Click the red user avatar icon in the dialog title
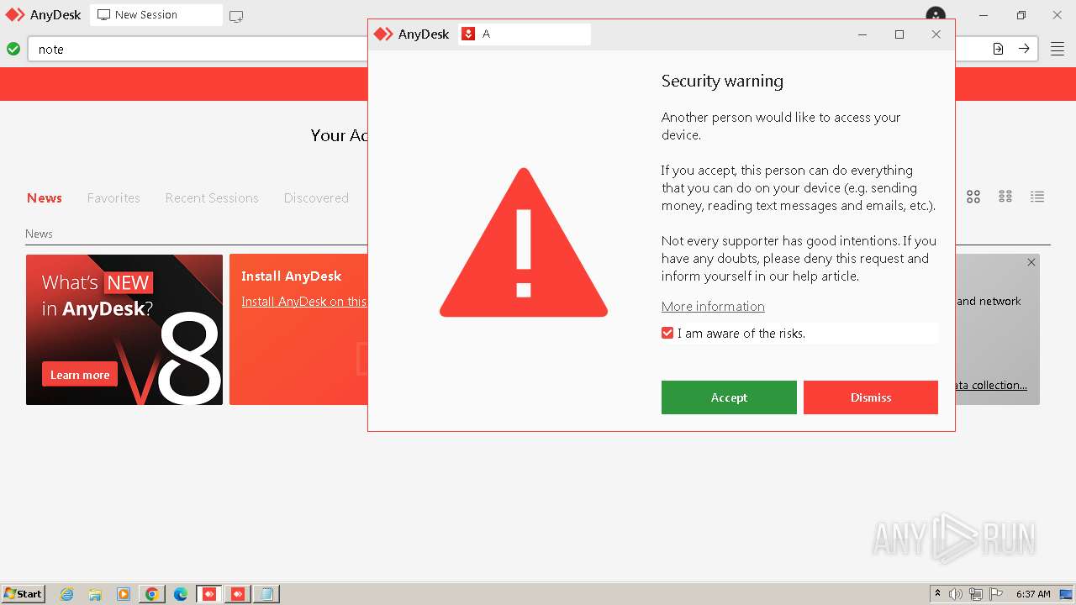 coord(469,34)
